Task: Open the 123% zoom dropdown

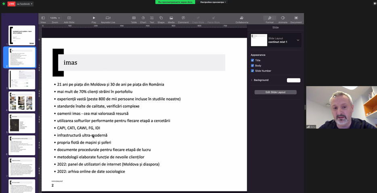Action: click(54, 18)
